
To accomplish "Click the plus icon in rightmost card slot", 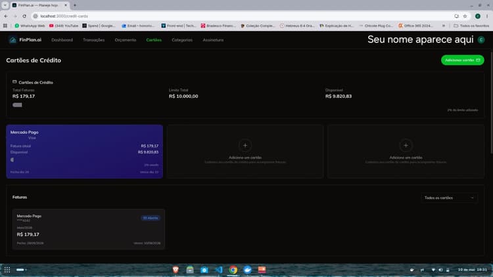I will 406,146.
